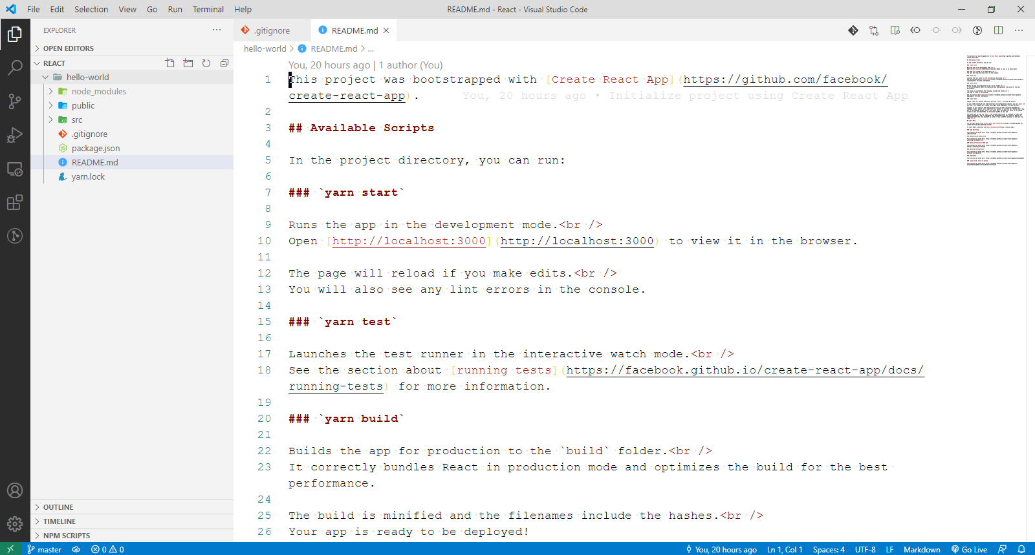Click the editor minimap

click(x=995, y=110)
